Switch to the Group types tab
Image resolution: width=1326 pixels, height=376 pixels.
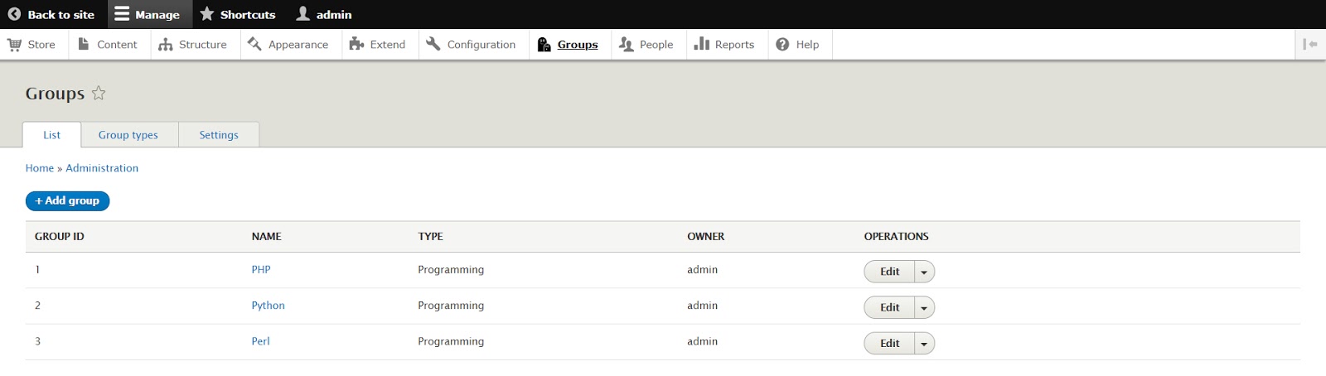tap(128, 135)
